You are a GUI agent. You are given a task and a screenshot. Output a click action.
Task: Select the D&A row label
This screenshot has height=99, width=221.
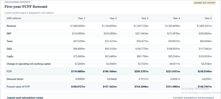pos(9,49)
